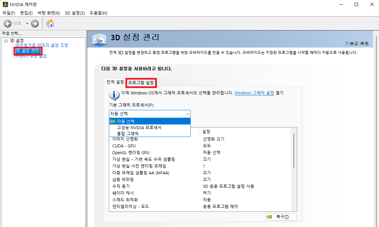Choose 고성능 NVIDIA 프로세서 option
The width and height of the screenshot is (379, 227).
click(x=150, y=127)
